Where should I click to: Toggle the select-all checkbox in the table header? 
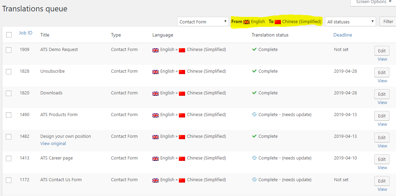click(x=9, y=35)
